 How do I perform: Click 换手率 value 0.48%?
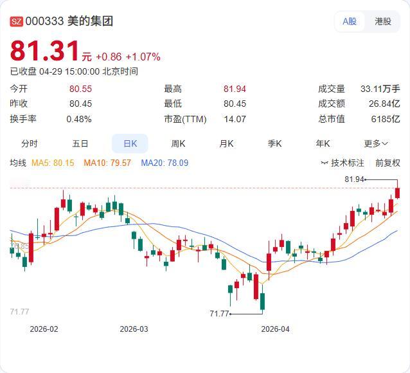tap(79, 119)
